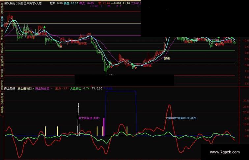Click the 浦发银行(日线) 金牛判官 chart title
Viewport: 249px width, 160px height.
point(23,3)
